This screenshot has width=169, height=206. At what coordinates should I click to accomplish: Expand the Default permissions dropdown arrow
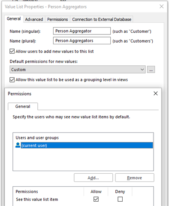tap(142, 70)
